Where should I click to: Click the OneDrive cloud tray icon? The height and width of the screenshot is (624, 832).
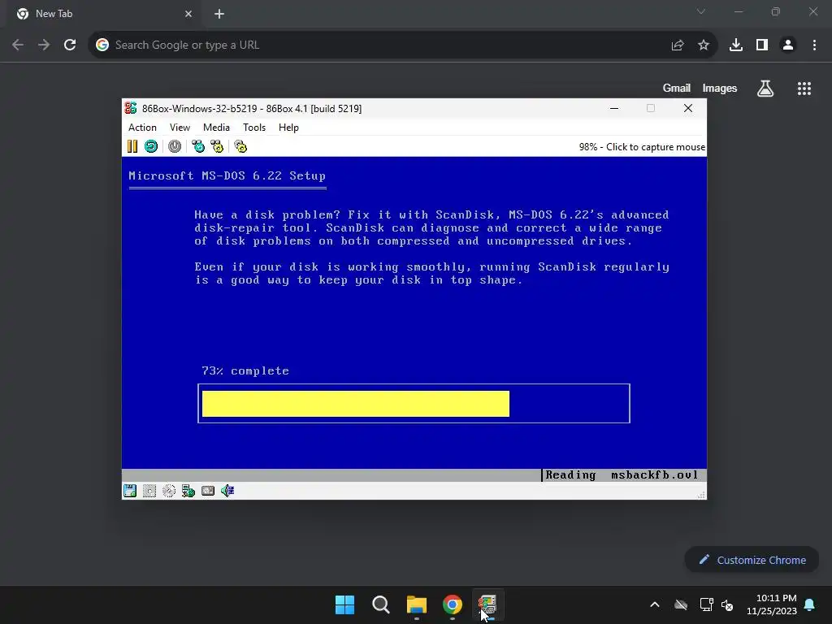681,604
